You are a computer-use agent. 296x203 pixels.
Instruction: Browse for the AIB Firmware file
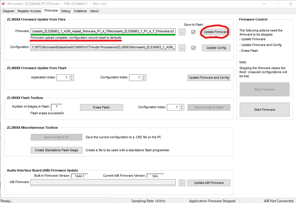(x=182, y=183)
